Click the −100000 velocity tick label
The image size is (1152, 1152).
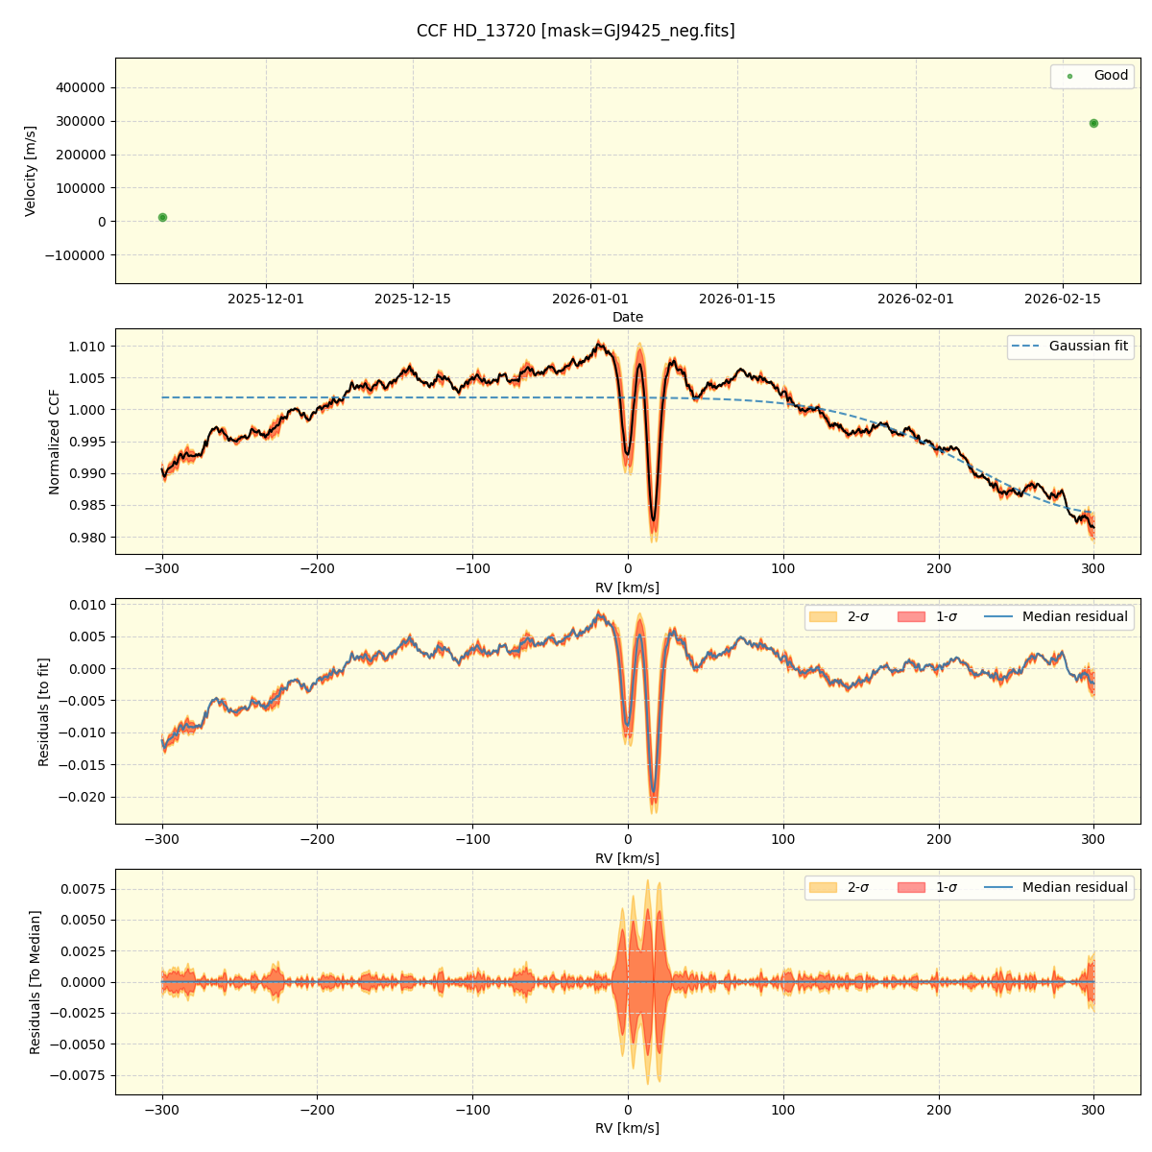click(76, 255)
